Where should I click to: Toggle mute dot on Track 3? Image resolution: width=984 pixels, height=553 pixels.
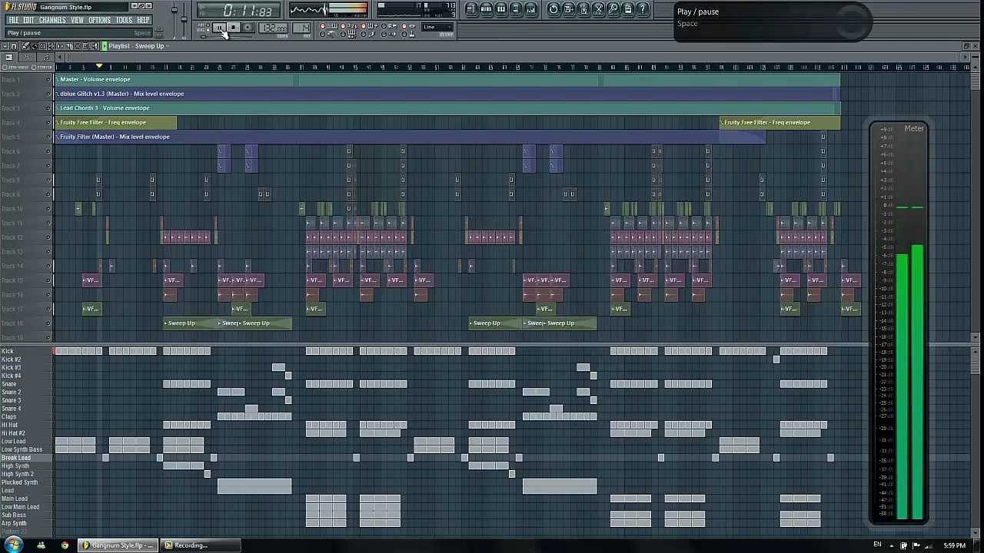coord(48,108)
